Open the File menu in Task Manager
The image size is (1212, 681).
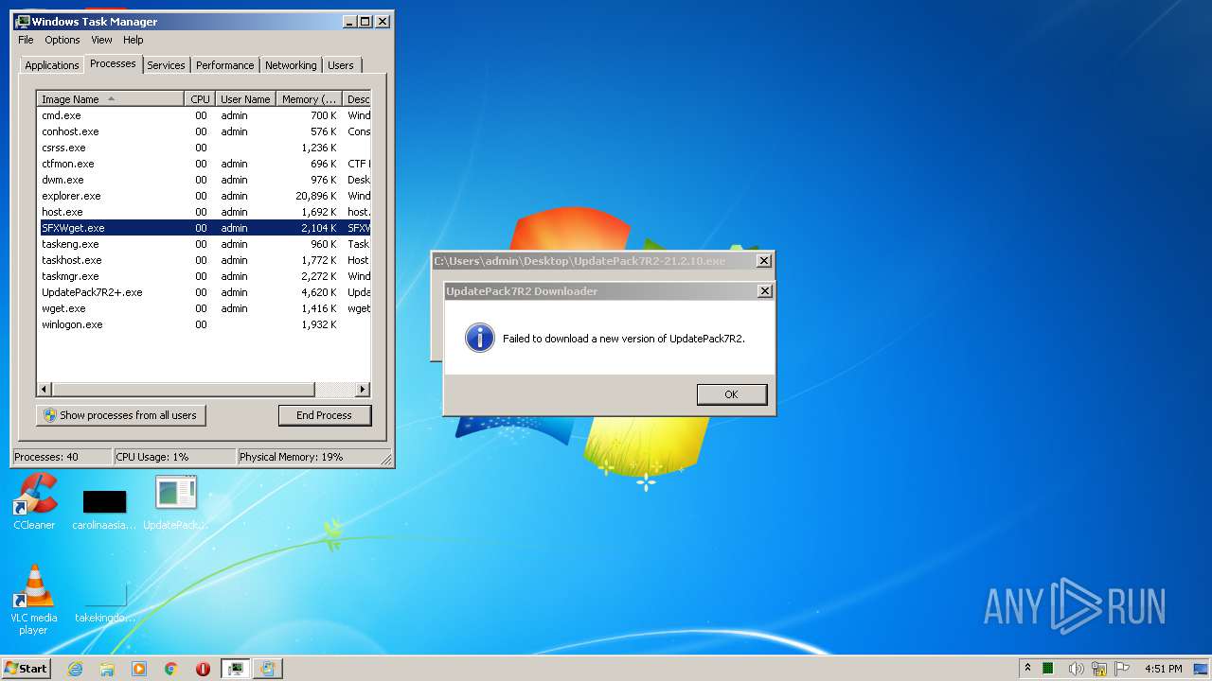tap(26, 40)
